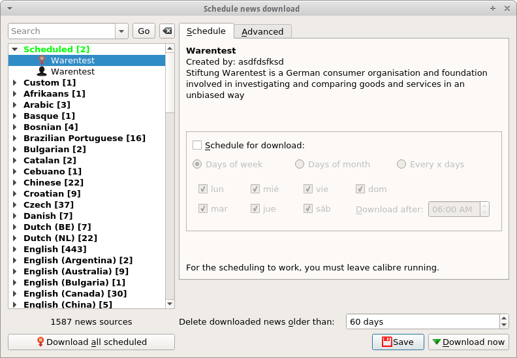Image resolution: width=517 pixels, height=358 pixels.
Task: Choose the Every x days radio option
Action: coord(401,164)
